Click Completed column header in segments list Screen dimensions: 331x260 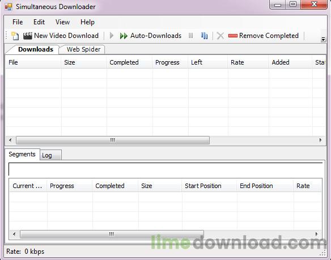(x=115, y=186)
